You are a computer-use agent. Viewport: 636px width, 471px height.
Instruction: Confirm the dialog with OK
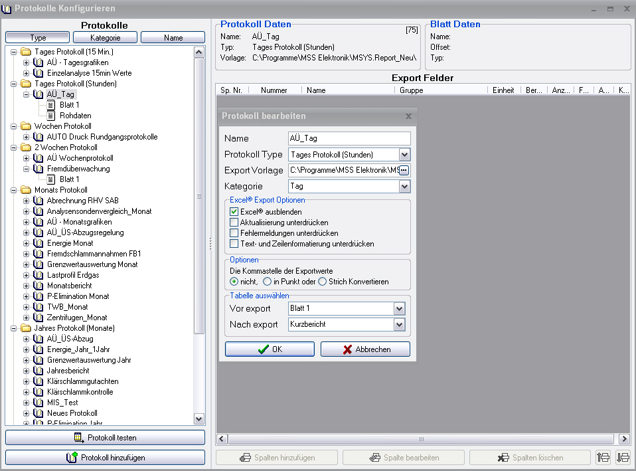pyautogui.click(x=270, y=349)
